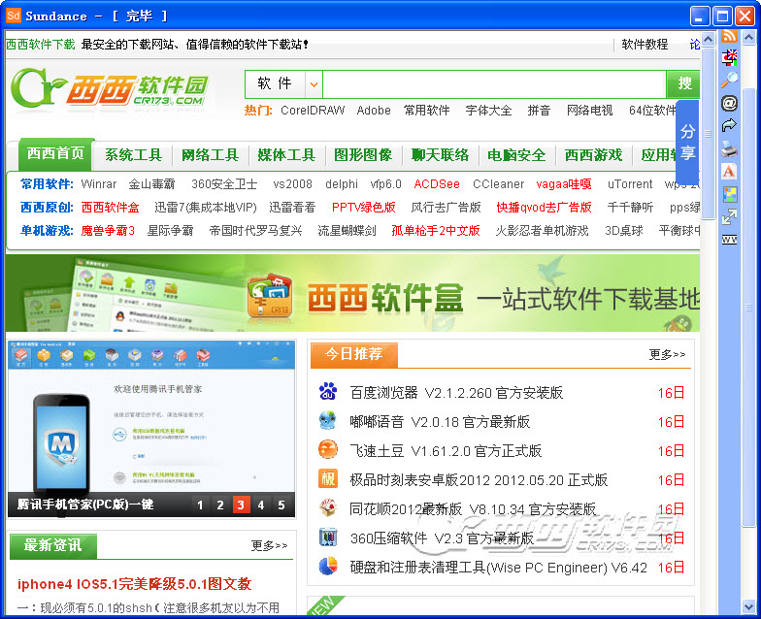Click 更多>> in 今日推荐 section
This screenshot has height=619, width=761.
668,354
